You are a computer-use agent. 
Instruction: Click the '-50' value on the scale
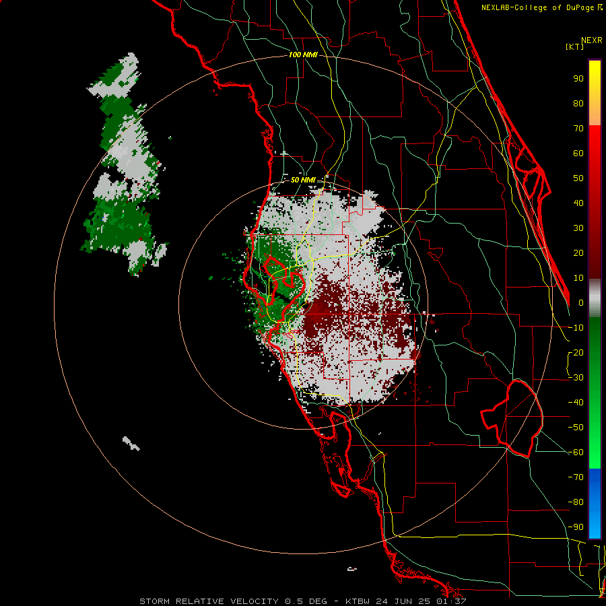click(x=576, y=427)
